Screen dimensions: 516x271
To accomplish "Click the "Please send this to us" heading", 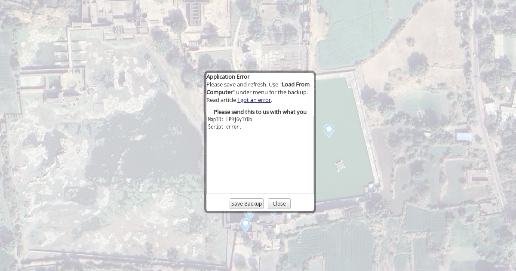I will pyautogui.click(x=260, y=112).
